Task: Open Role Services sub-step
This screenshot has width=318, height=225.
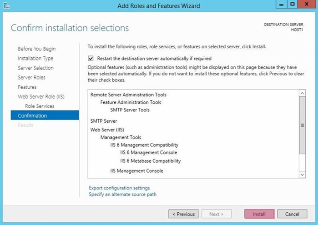Action: (40, 106)
